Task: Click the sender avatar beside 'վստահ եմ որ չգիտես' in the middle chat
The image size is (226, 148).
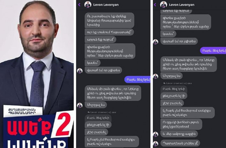Action: pos(80,70)
